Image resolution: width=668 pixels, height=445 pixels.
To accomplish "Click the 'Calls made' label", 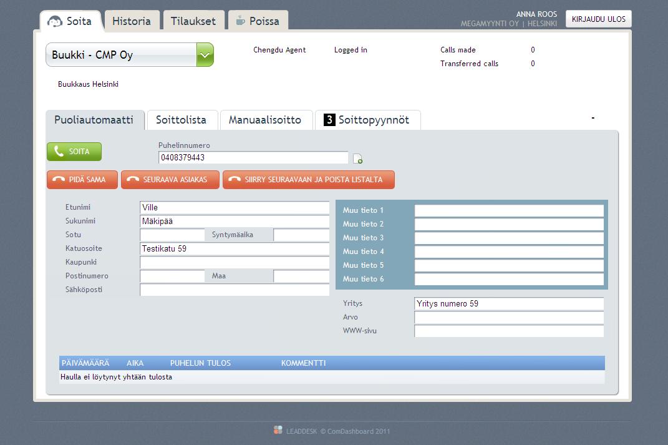I will click(458, 50).
